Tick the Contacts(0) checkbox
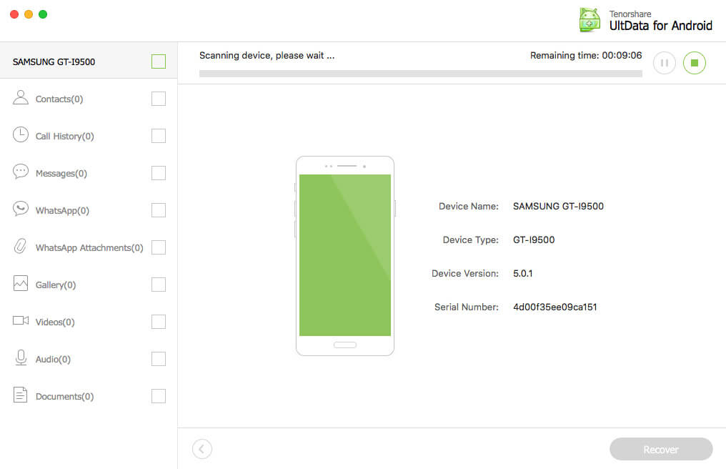This screenshot has height=469, width=726. click(159, 99)
